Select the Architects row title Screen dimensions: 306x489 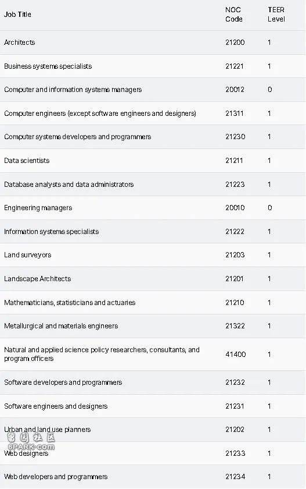[x=19, y=42]
